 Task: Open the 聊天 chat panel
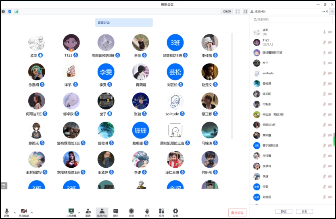click(x=116, y=212)
